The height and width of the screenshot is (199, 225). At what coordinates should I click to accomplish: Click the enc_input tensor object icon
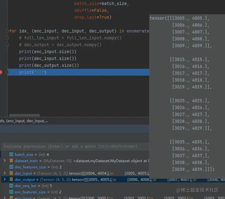point(11,198)
